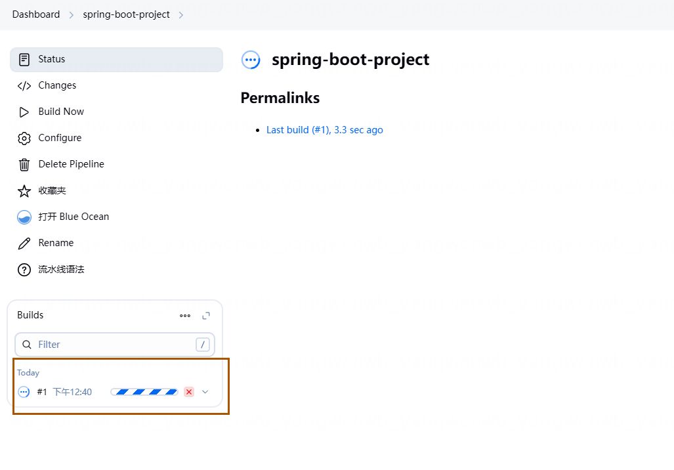Click the Permalinks heading
674x470 pixels.
[x=280, y=98]
